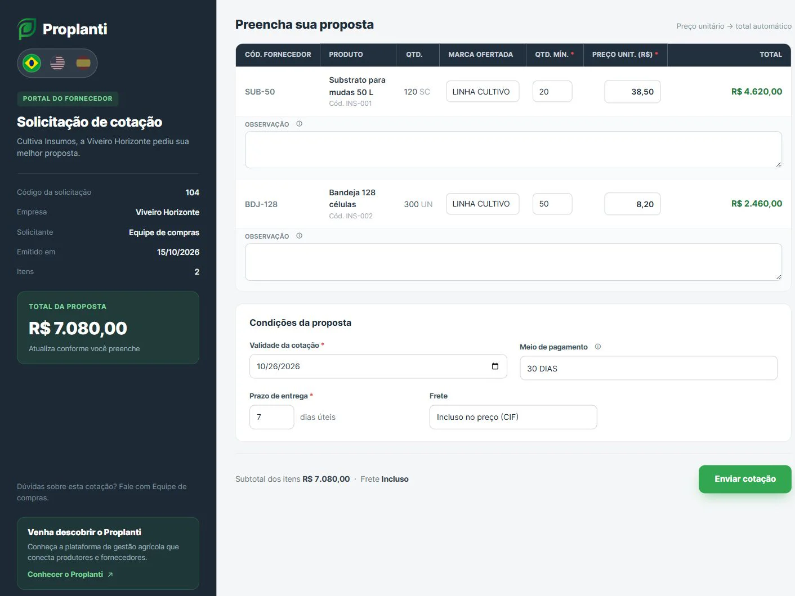Click Viveiro Horizonte company value
Image resolution: width=795 pixels, height=596 pixels.
click(167, 212)
